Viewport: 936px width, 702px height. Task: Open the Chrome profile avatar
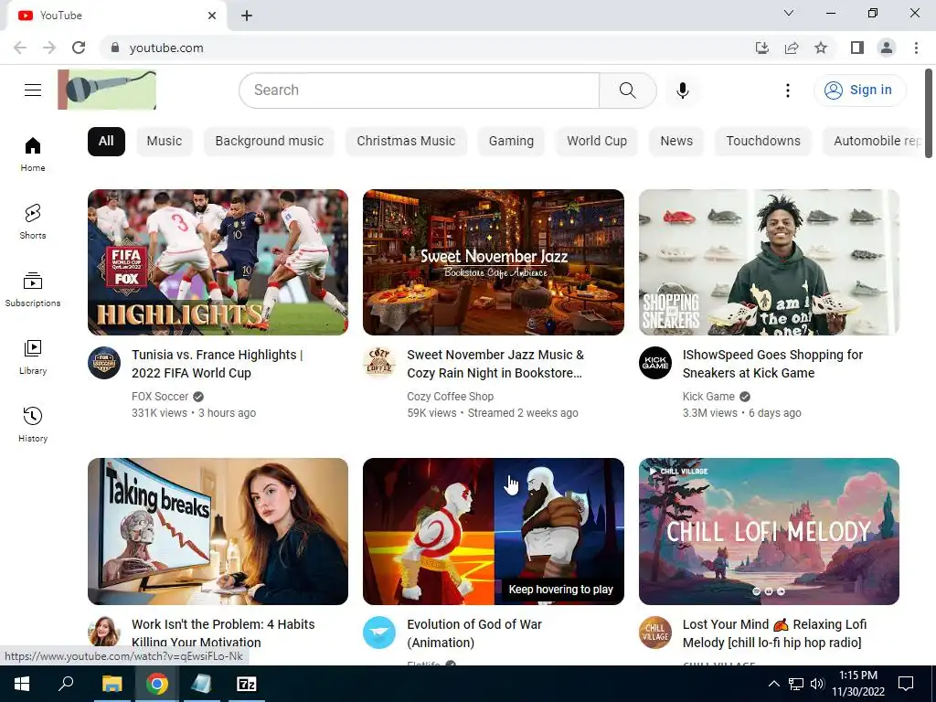887,48
